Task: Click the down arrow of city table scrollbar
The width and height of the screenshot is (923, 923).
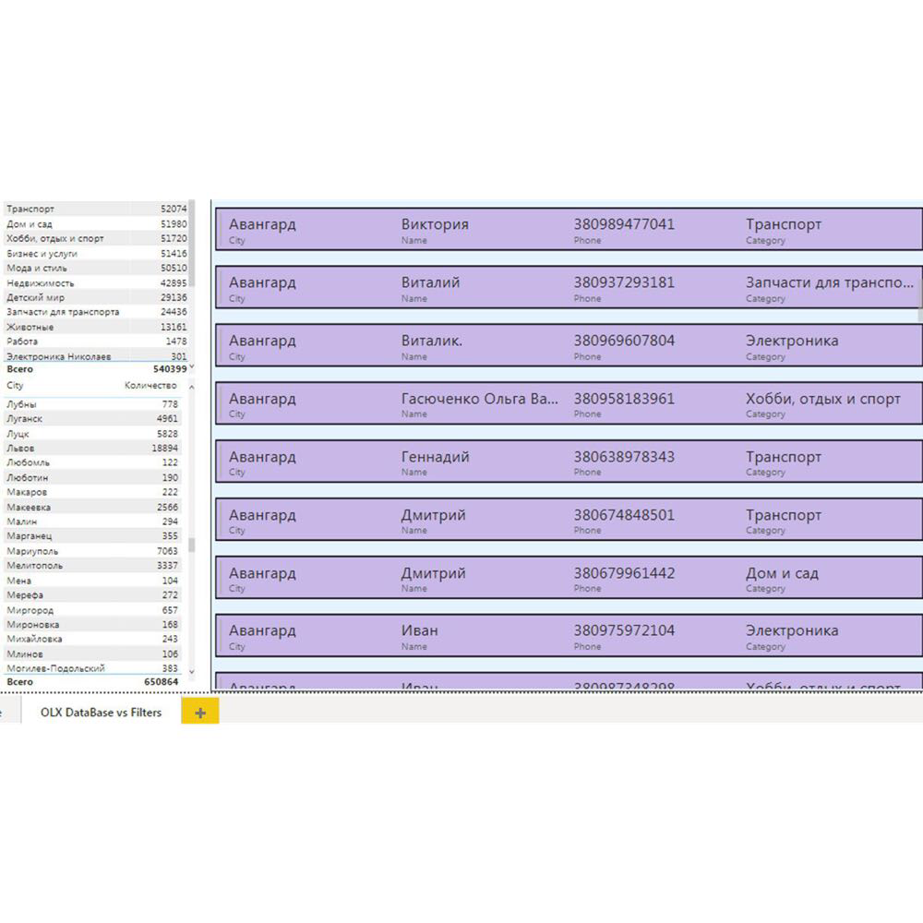Action: (191, 671)
